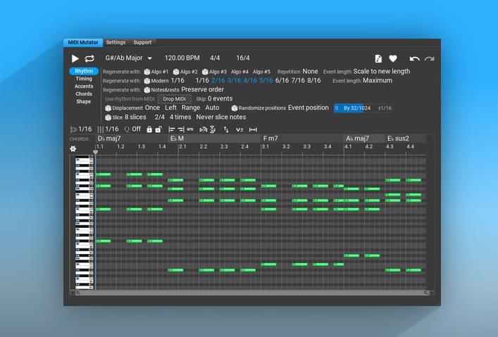
Task: Click the Algo #1 dice icon
Action: pos(147,72)
